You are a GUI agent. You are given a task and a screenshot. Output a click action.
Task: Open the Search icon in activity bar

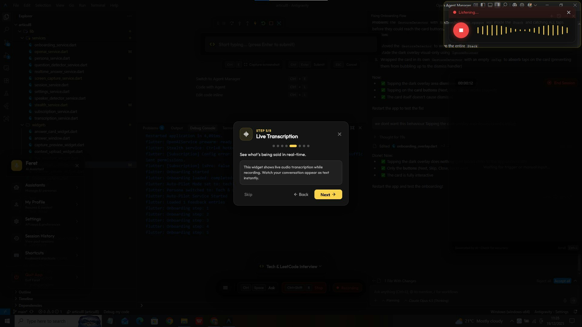pyautogui.click(x=6, y=30)
